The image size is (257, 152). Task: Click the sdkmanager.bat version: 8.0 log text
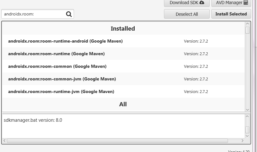coord(33,120)
